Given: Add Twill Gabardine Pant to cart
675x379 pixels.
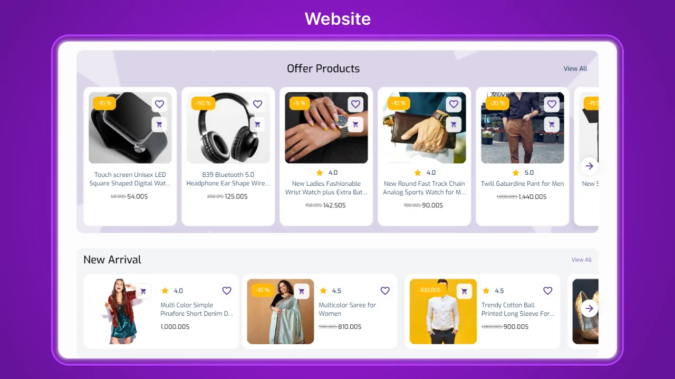Looking at the screenshot, I should point(552,125).
